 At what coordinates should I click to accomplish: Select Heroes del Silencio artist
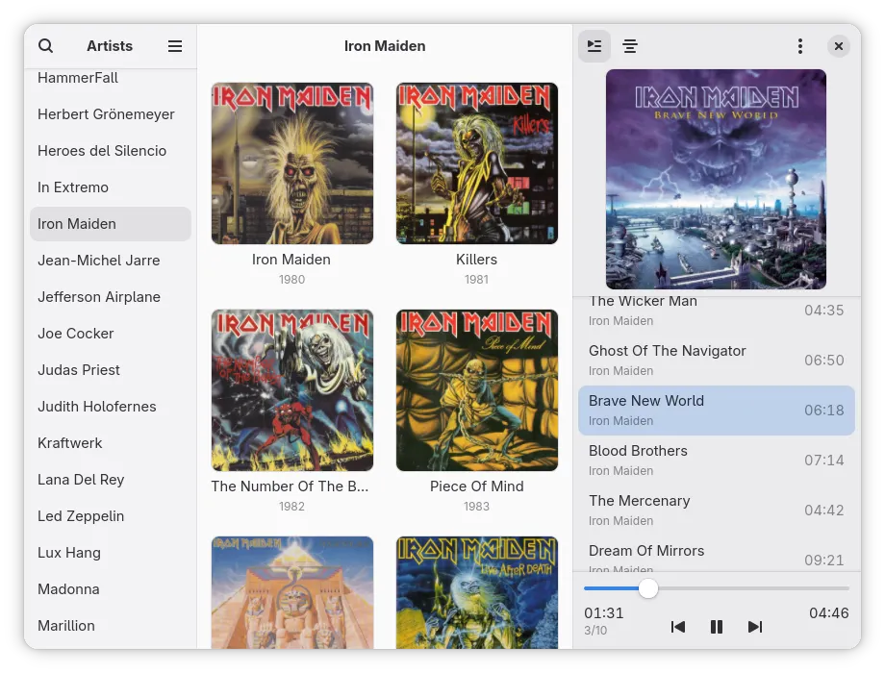[111, 151]
